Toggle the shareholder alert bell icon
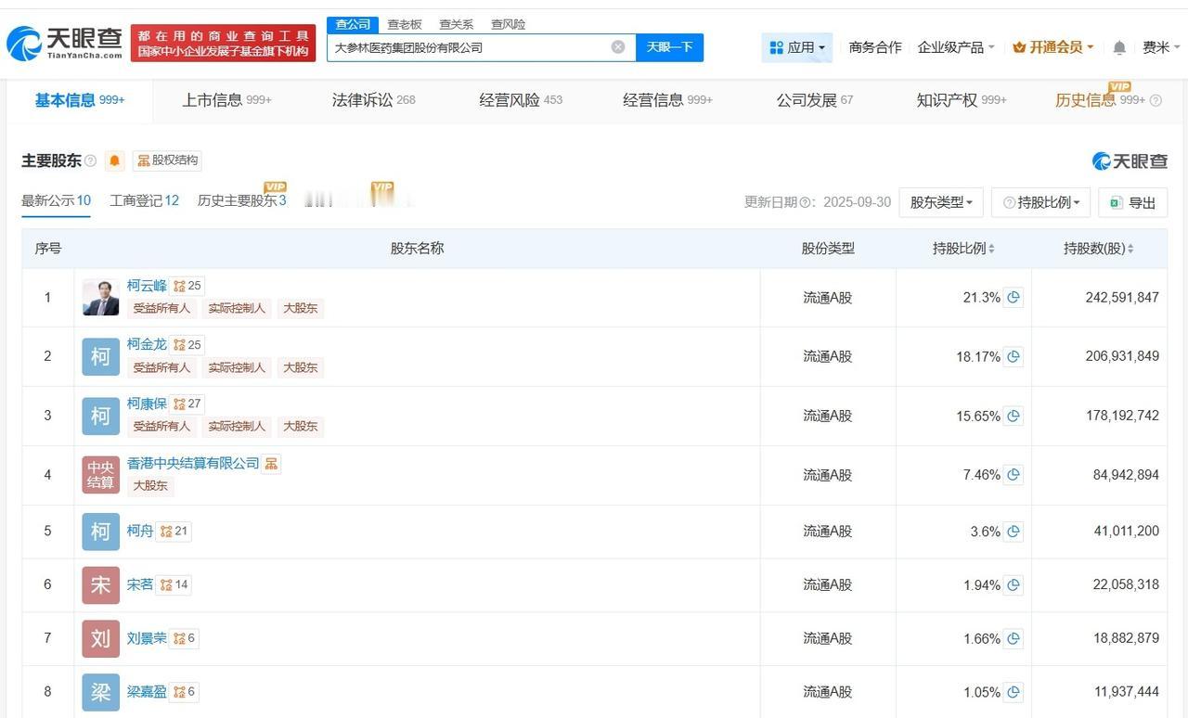 tap(115, 160)
